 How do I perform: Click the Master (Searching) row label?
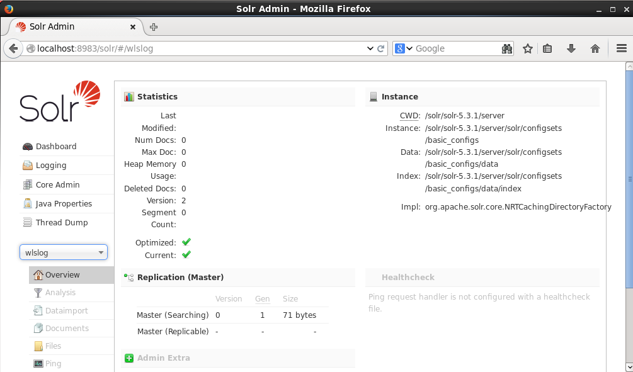click(173, 315)
